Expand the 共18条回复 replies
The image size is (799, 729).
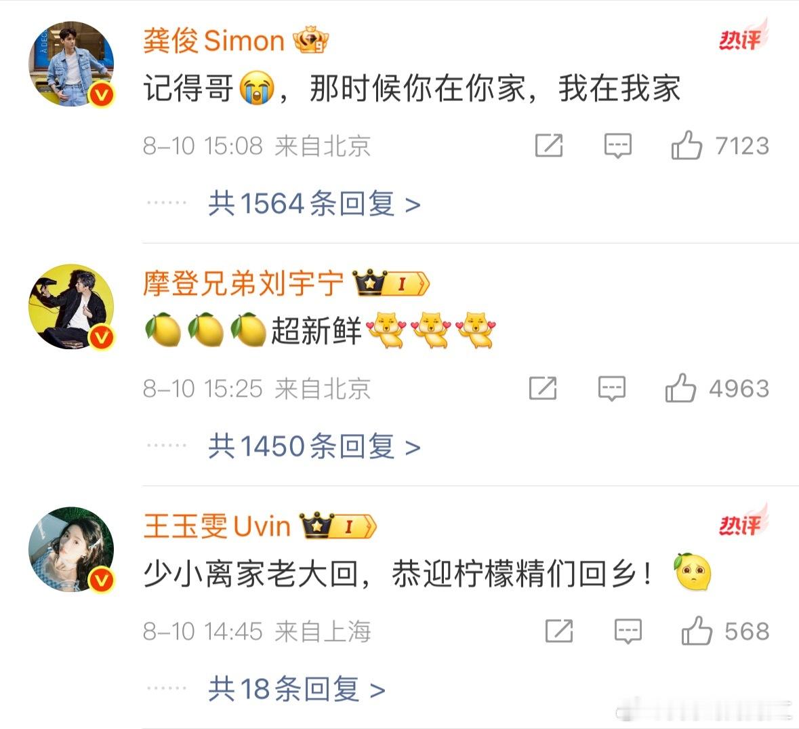(x=297, y=689)
